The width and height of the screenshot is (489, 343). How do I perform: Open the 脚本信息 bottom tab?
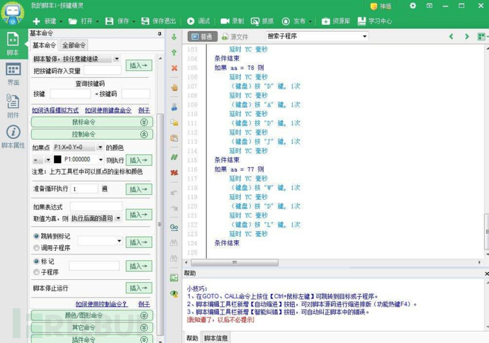tap(216, 338)
